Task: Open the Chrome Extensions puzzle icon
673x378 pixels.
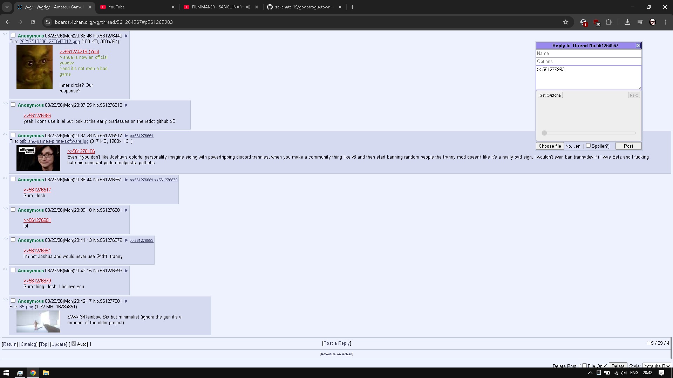Action: (609, 22)
